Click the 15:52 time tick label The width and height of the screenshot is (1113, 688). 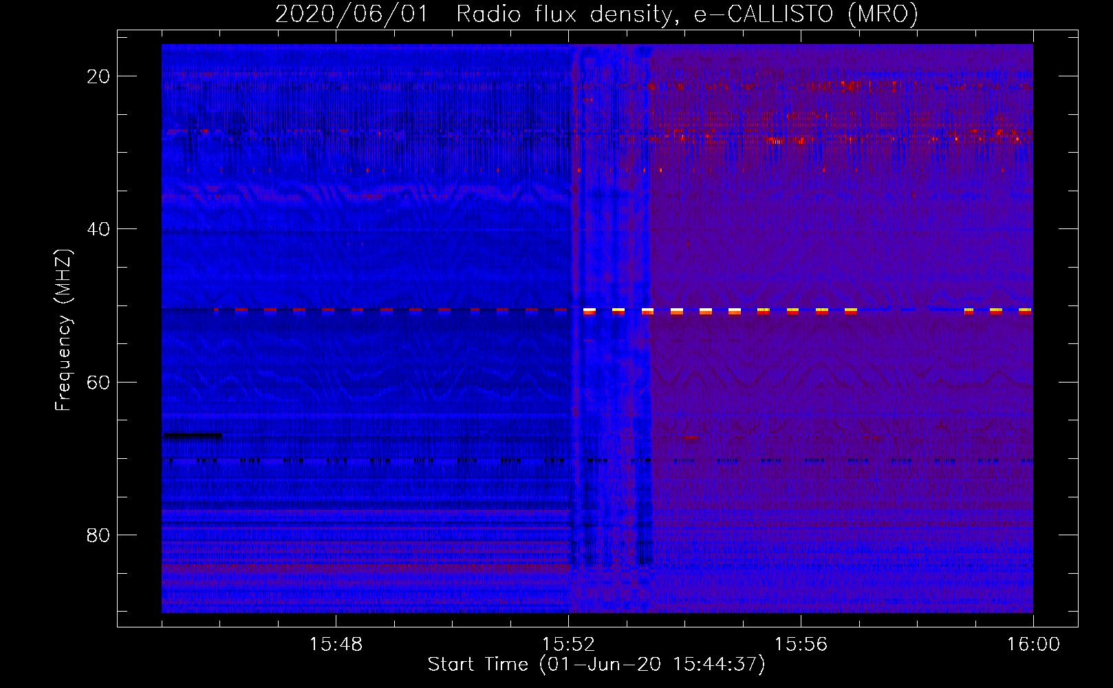568,645
